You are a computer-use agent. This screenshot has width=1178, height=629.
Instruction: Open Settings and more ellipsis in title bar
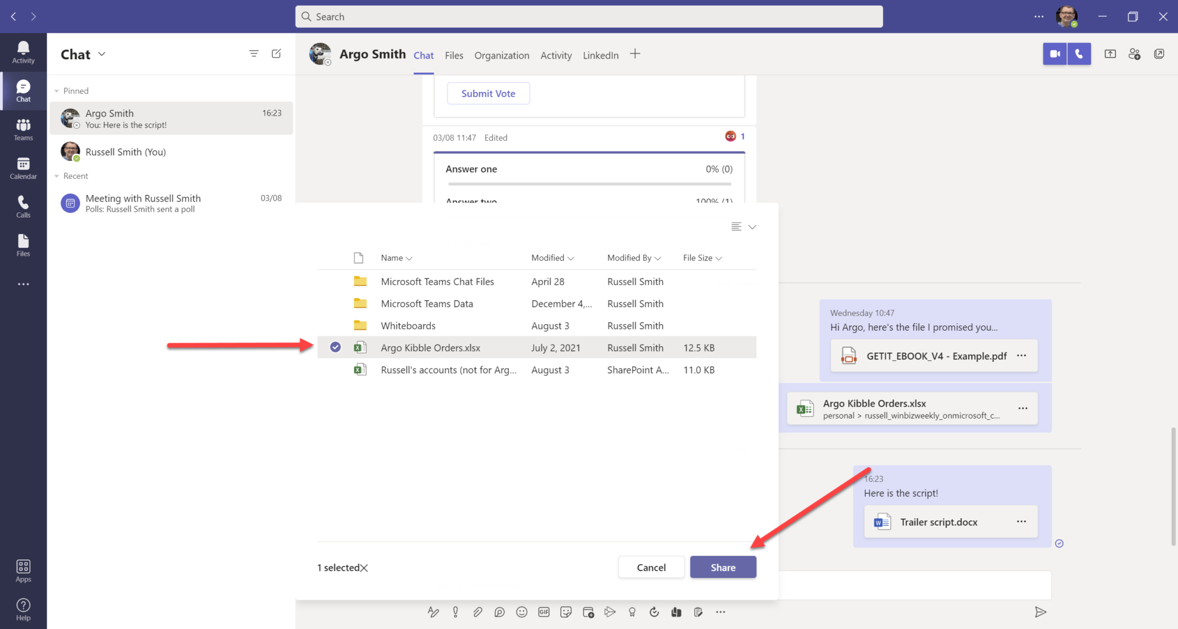[x=1039, y=17]
